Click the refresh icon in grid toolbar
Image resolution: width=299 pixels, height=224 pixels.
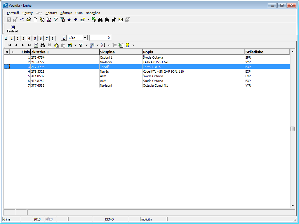tap(36, 45)
